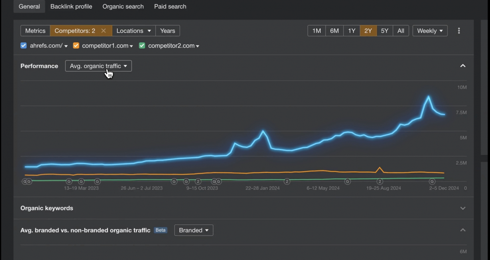Click the Metrics button
This screenshot has height=260, width=490.
(x=35, y=31)
